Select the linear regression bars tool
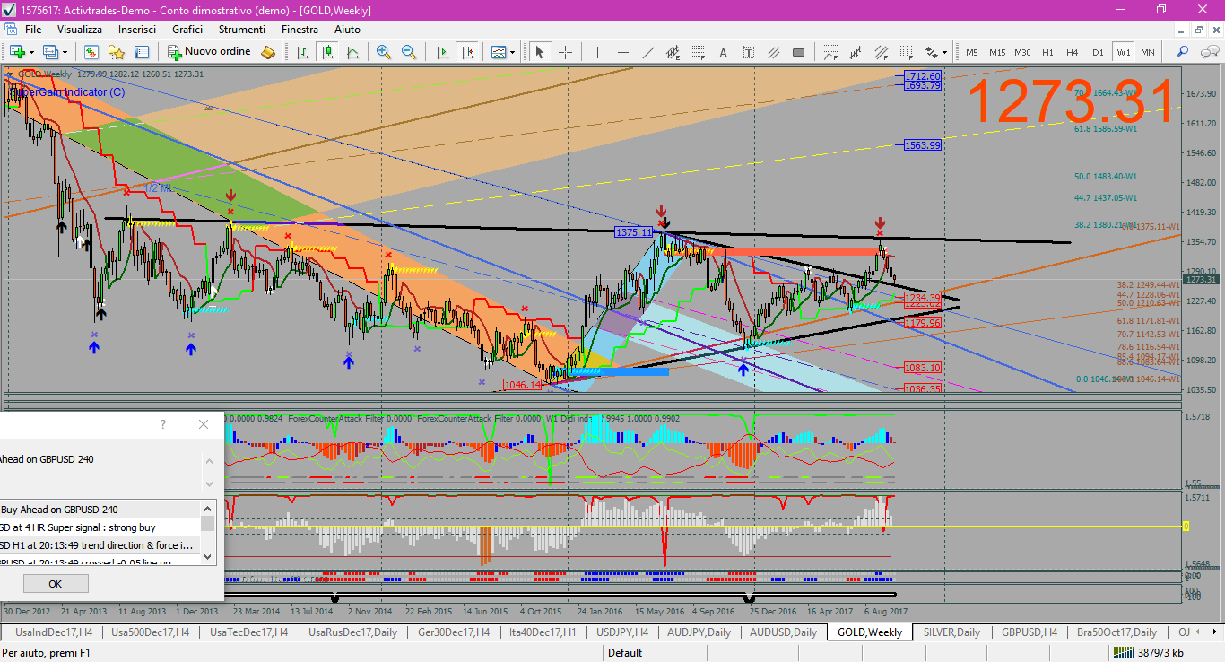Viewport: 1225px width, 662px height. (856, 52)
